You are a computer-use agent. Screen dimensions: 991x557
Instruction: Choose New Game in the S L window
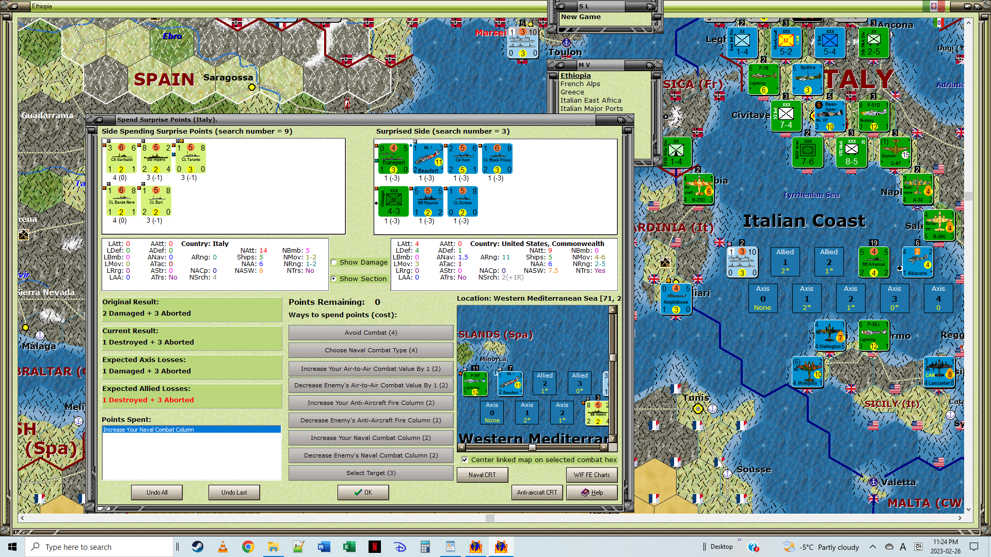click(581, 17)
